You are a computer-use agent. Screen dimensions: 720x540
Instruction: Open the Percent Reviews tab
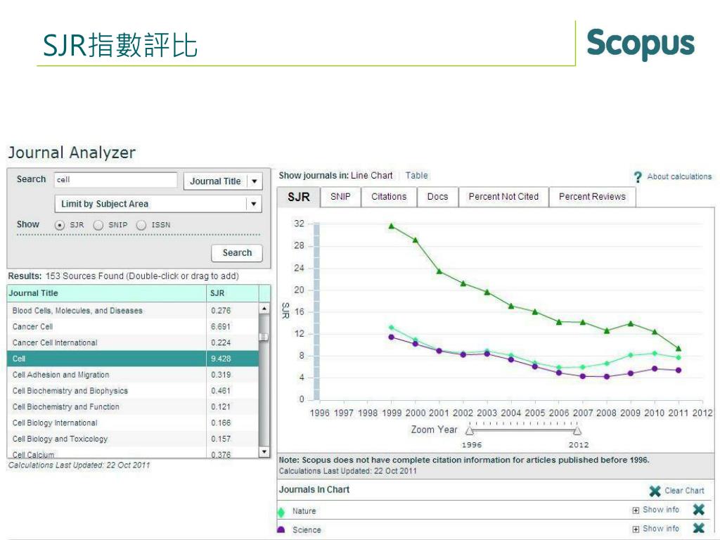[x=592, y=197]
